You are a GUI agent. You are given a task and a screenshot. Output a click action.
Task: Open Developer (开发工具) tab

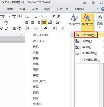pyautogui.click(x=63, y=9)
